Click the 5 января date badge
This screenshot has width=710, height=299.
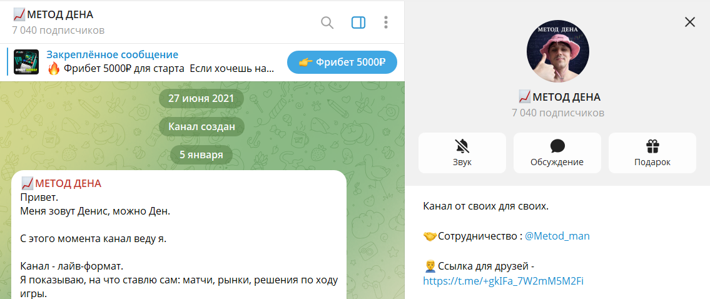(201, 155)
